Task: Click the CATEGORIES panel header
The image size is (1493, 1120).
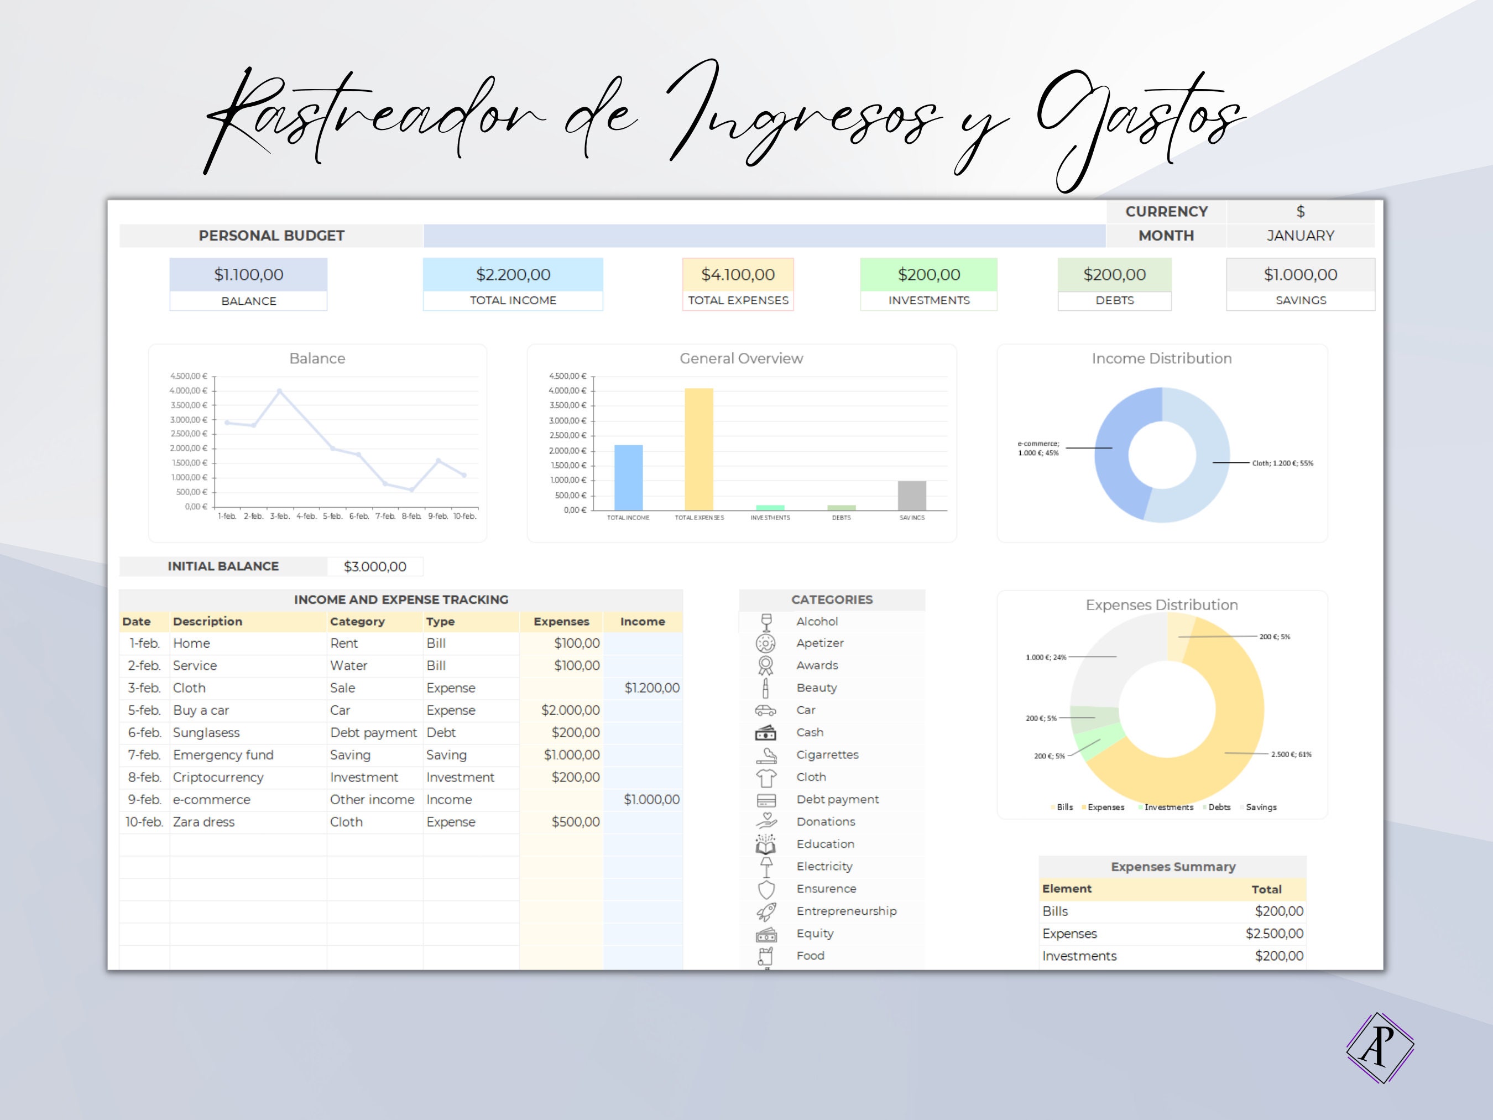Action: point(832,600)
